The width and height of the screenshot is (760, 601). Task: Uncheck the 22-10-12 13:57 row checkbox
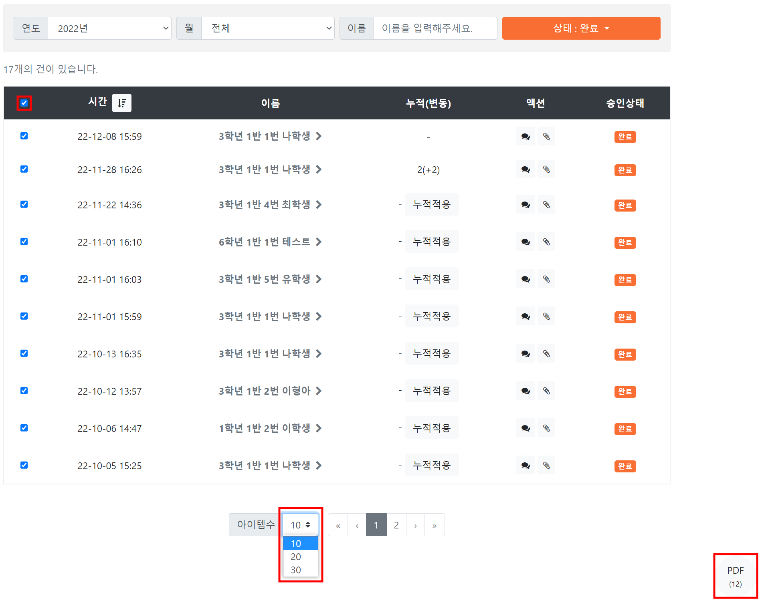coord(24,391)
